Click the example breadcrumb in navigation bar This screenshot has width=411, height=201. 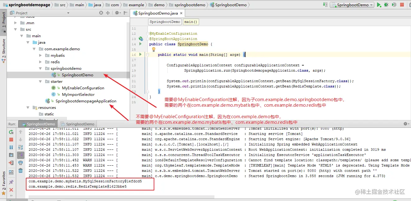tap(134, 5)
